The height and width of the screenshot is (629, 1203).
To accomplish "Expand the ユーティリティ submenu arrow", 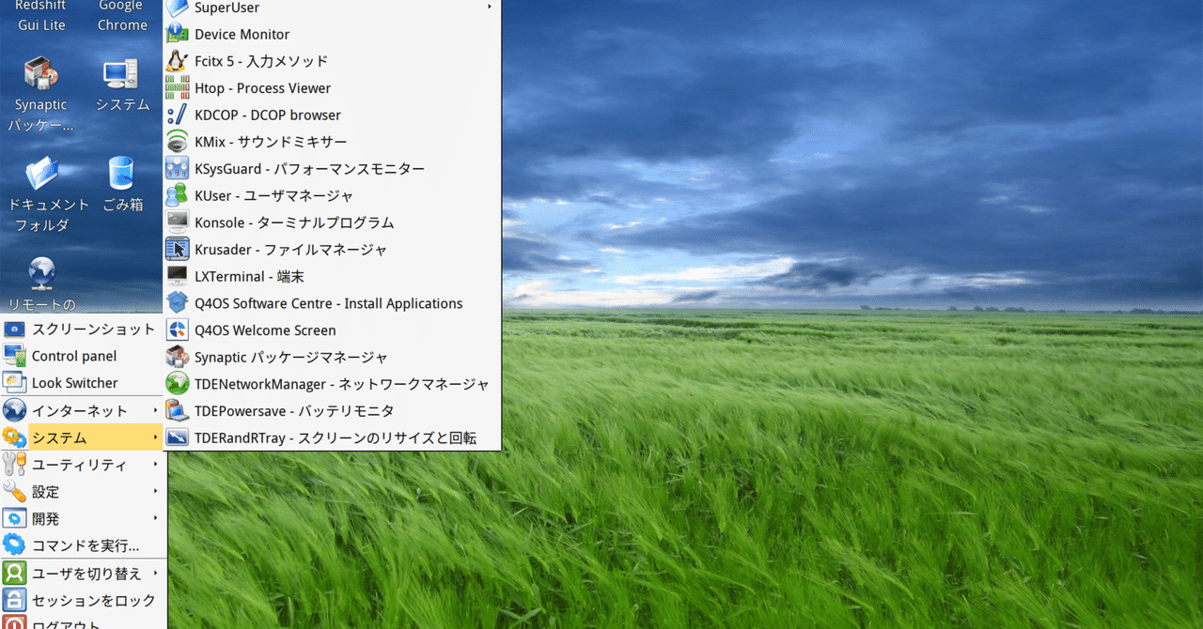I will click(x=155, y=464).
